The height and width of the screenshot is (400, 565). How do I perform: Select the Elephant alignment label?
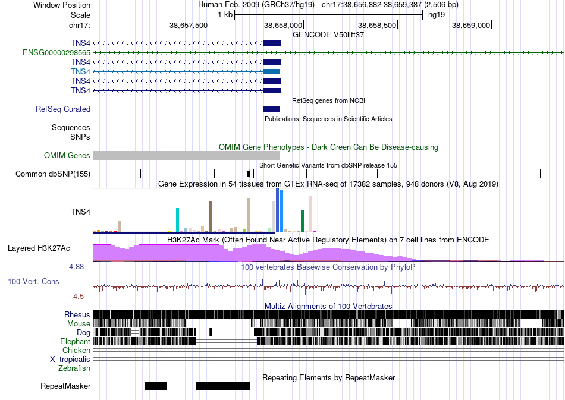pos(75,341)
